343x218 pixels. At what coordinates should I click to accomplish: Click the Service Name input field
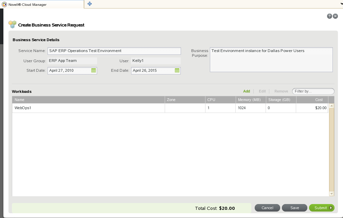tap(114, 51)
